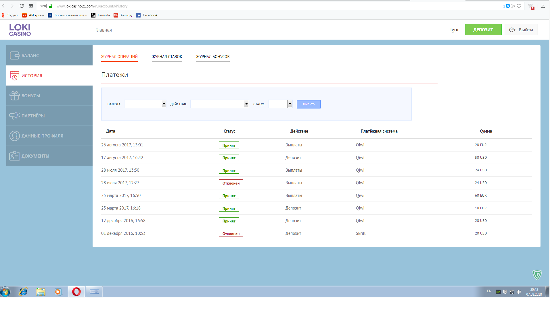The height and width of the screenshot is (310, 552).
Task: Expand the Статус status dropdown
Action: (290, 104)
